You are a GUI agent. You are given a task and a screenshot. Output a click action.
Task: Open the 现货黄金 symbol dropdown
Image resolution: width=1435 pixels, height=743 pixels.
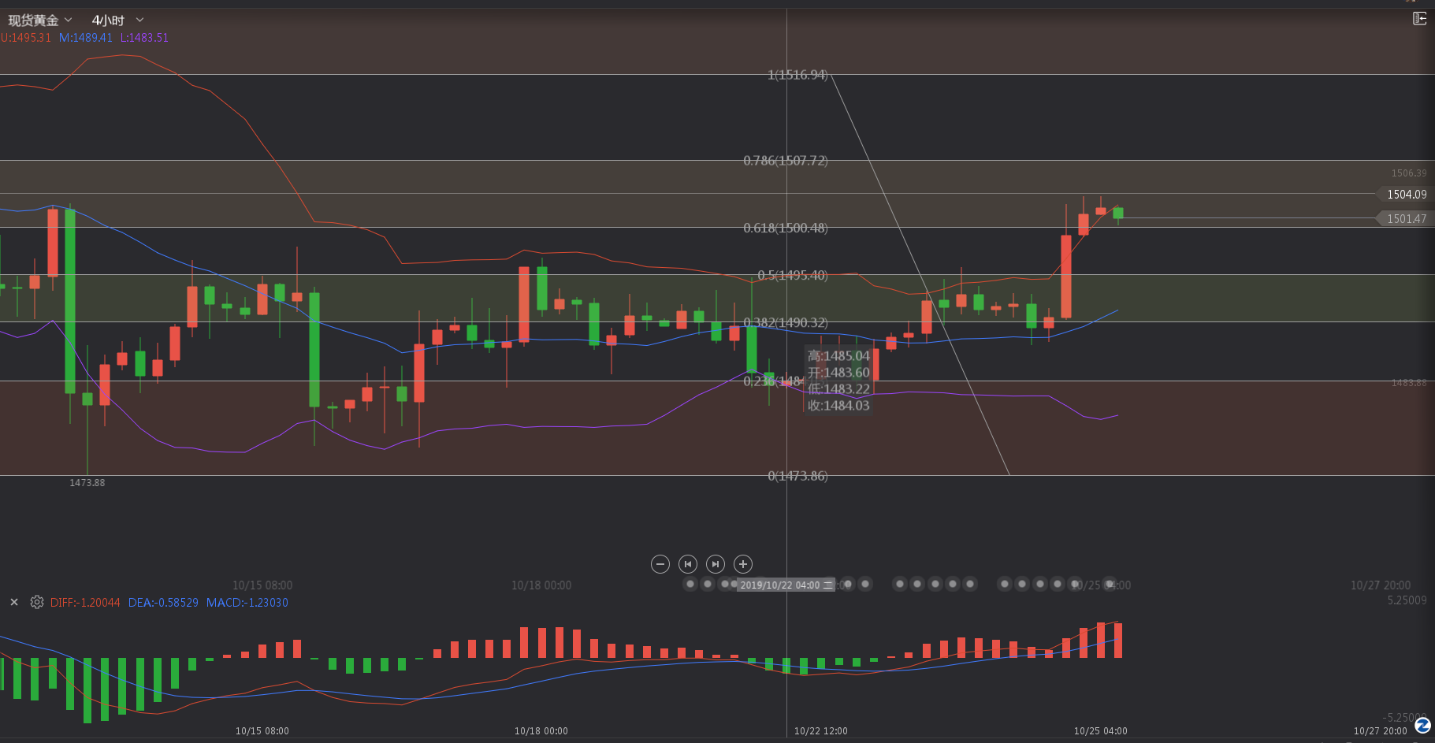coord(39,20)
